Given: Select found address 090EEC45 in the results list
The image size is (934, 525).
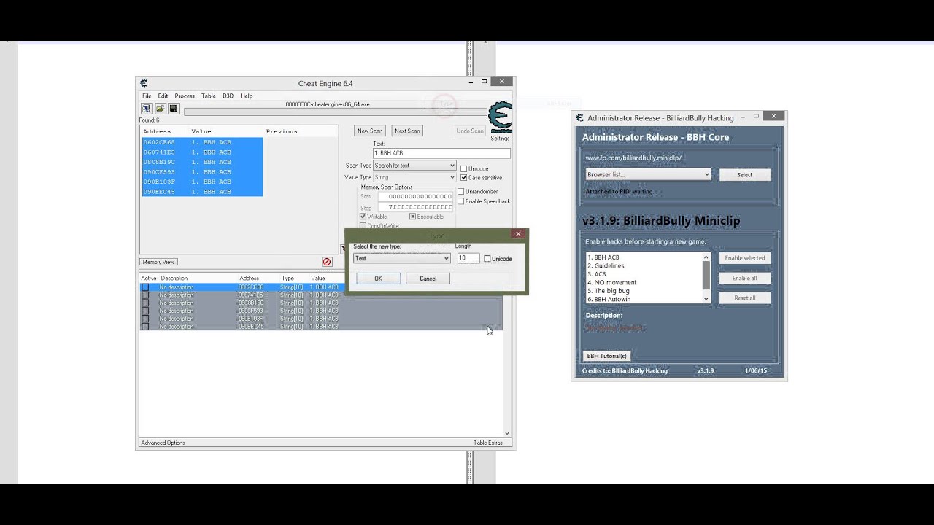Looking at the screenshot, I should (x=202, y=192).
